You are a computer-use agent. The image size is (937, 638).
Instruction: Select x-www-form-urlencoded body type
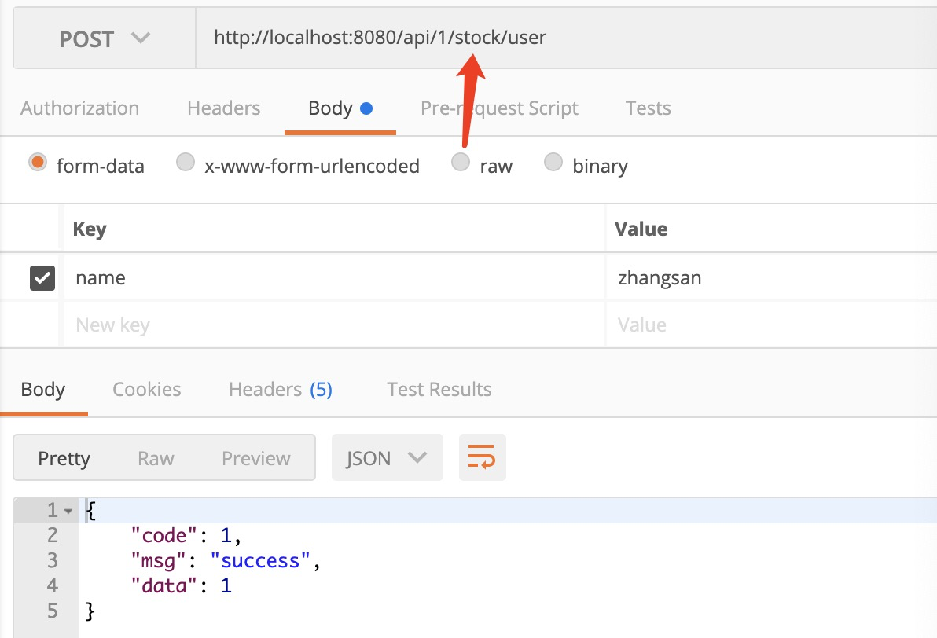click(186, 163)
